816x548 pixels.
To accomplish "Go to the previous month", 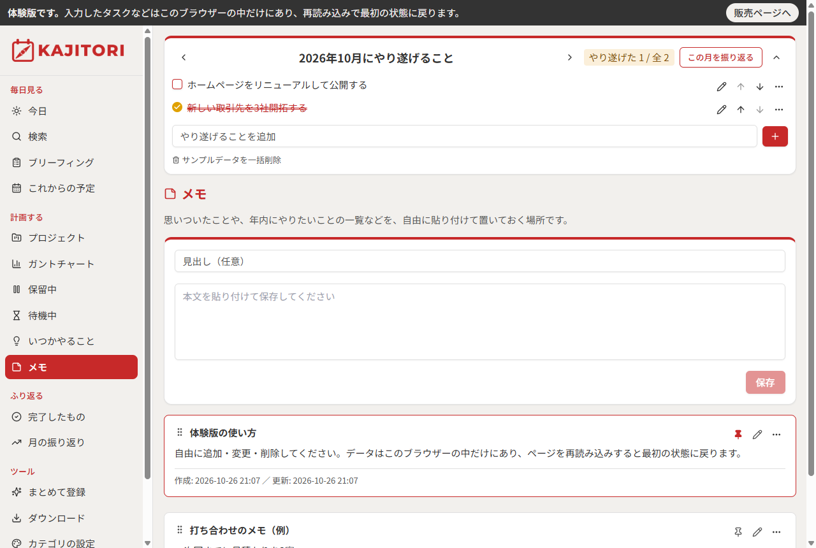I will pyautogui.click(x=184, y=57).
